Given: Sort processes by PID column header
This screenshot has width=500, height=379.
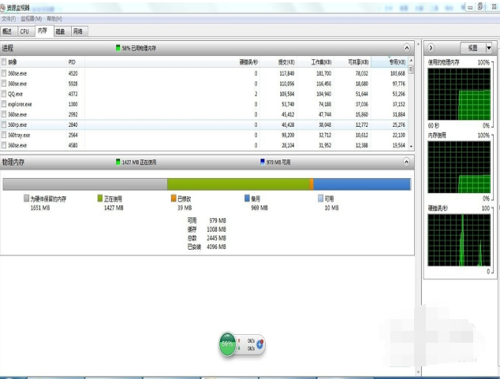Looking at the screenshot, I should (x=72, y=61).
